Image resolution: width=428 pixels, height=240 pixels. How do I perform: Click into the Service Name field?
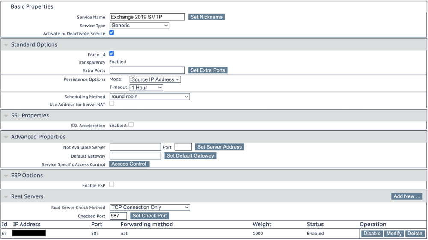[x=147, y=17]
